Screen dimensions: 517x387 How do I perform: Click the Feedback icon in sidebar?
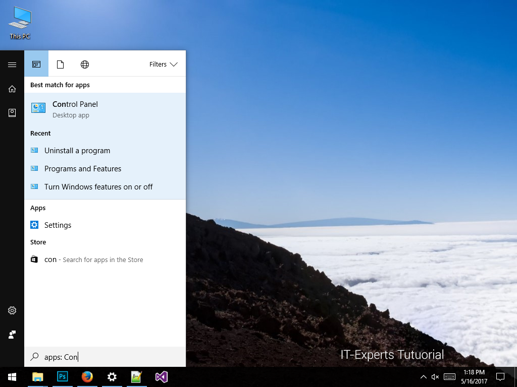pyautogui.click(x=12, y=335)
